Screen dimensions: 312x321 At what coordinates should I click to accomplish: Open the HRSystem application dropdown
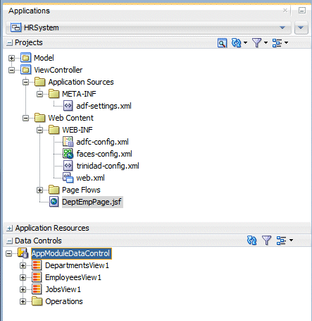[148, 28]
